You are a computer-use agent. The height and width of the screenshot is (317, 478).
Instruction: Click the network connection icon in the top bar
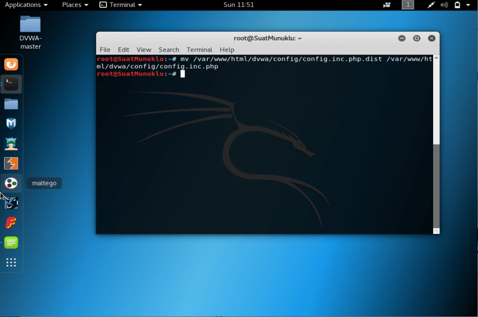click(x=431, y=5)
